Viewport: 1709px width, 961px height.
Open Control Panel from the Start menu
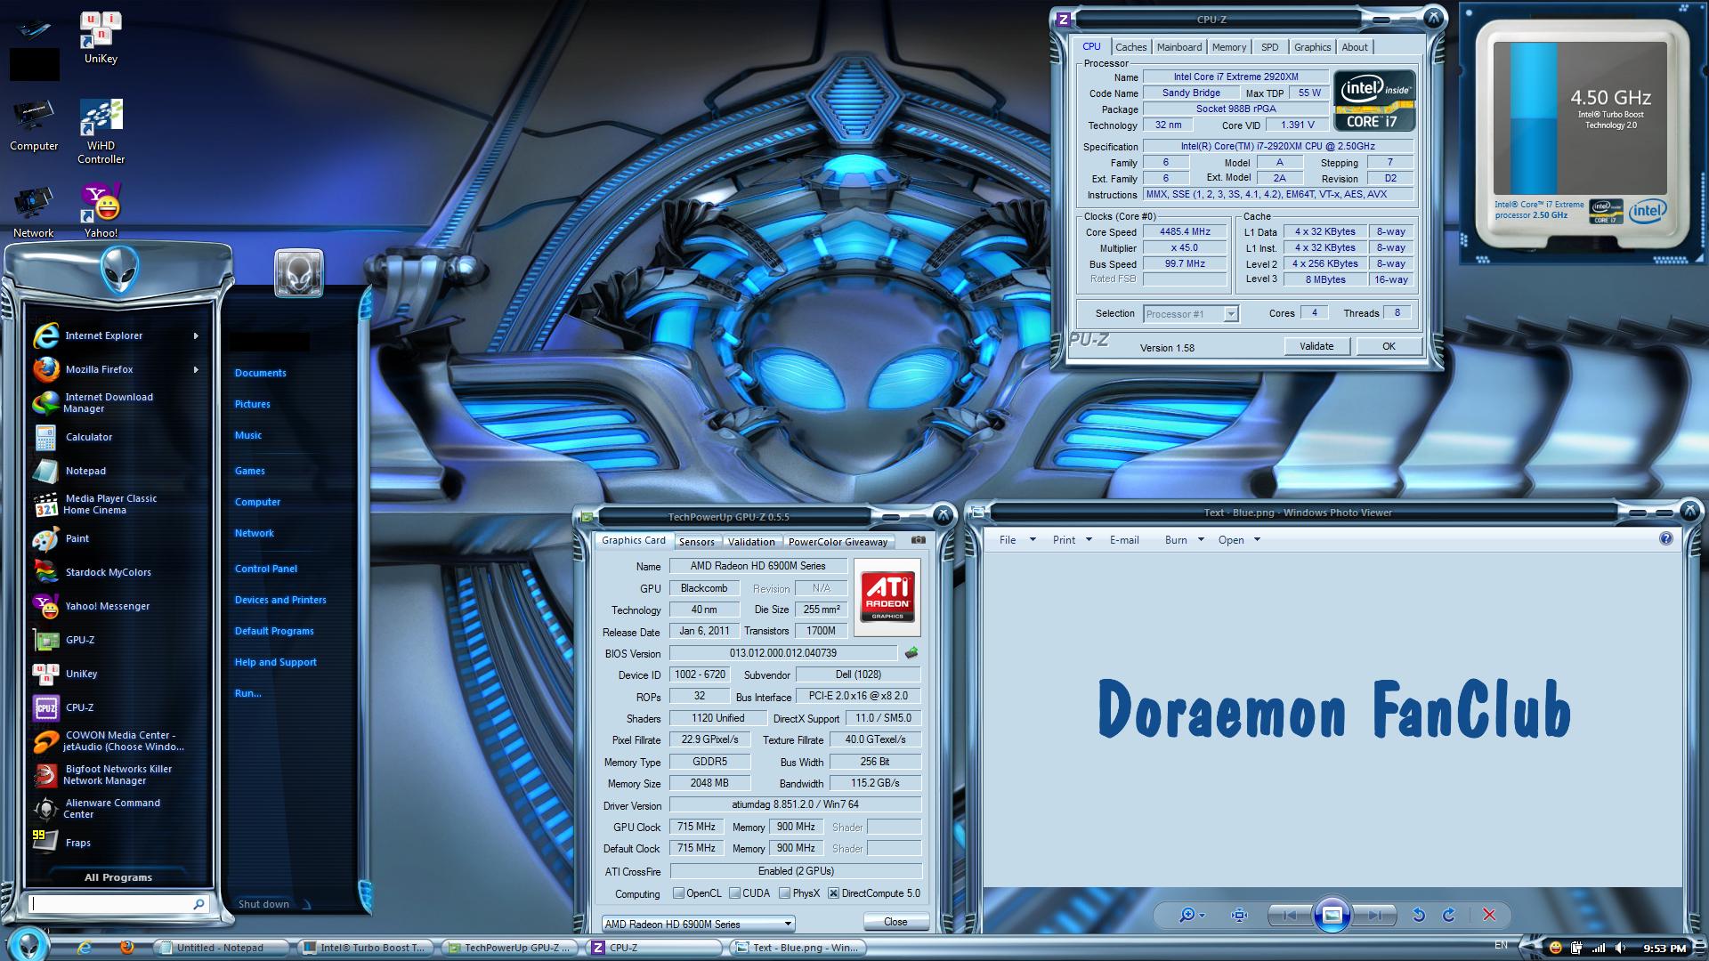[x=265, y=569]
